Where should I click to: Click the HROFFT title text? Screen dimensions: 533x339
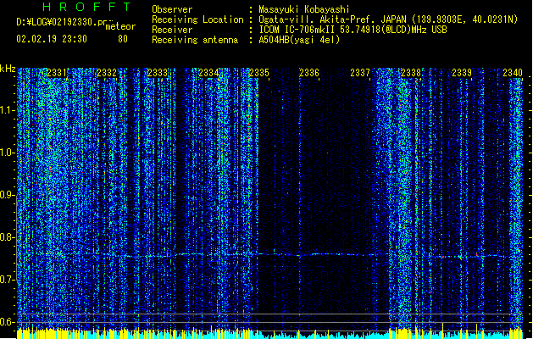click(87, 7)
